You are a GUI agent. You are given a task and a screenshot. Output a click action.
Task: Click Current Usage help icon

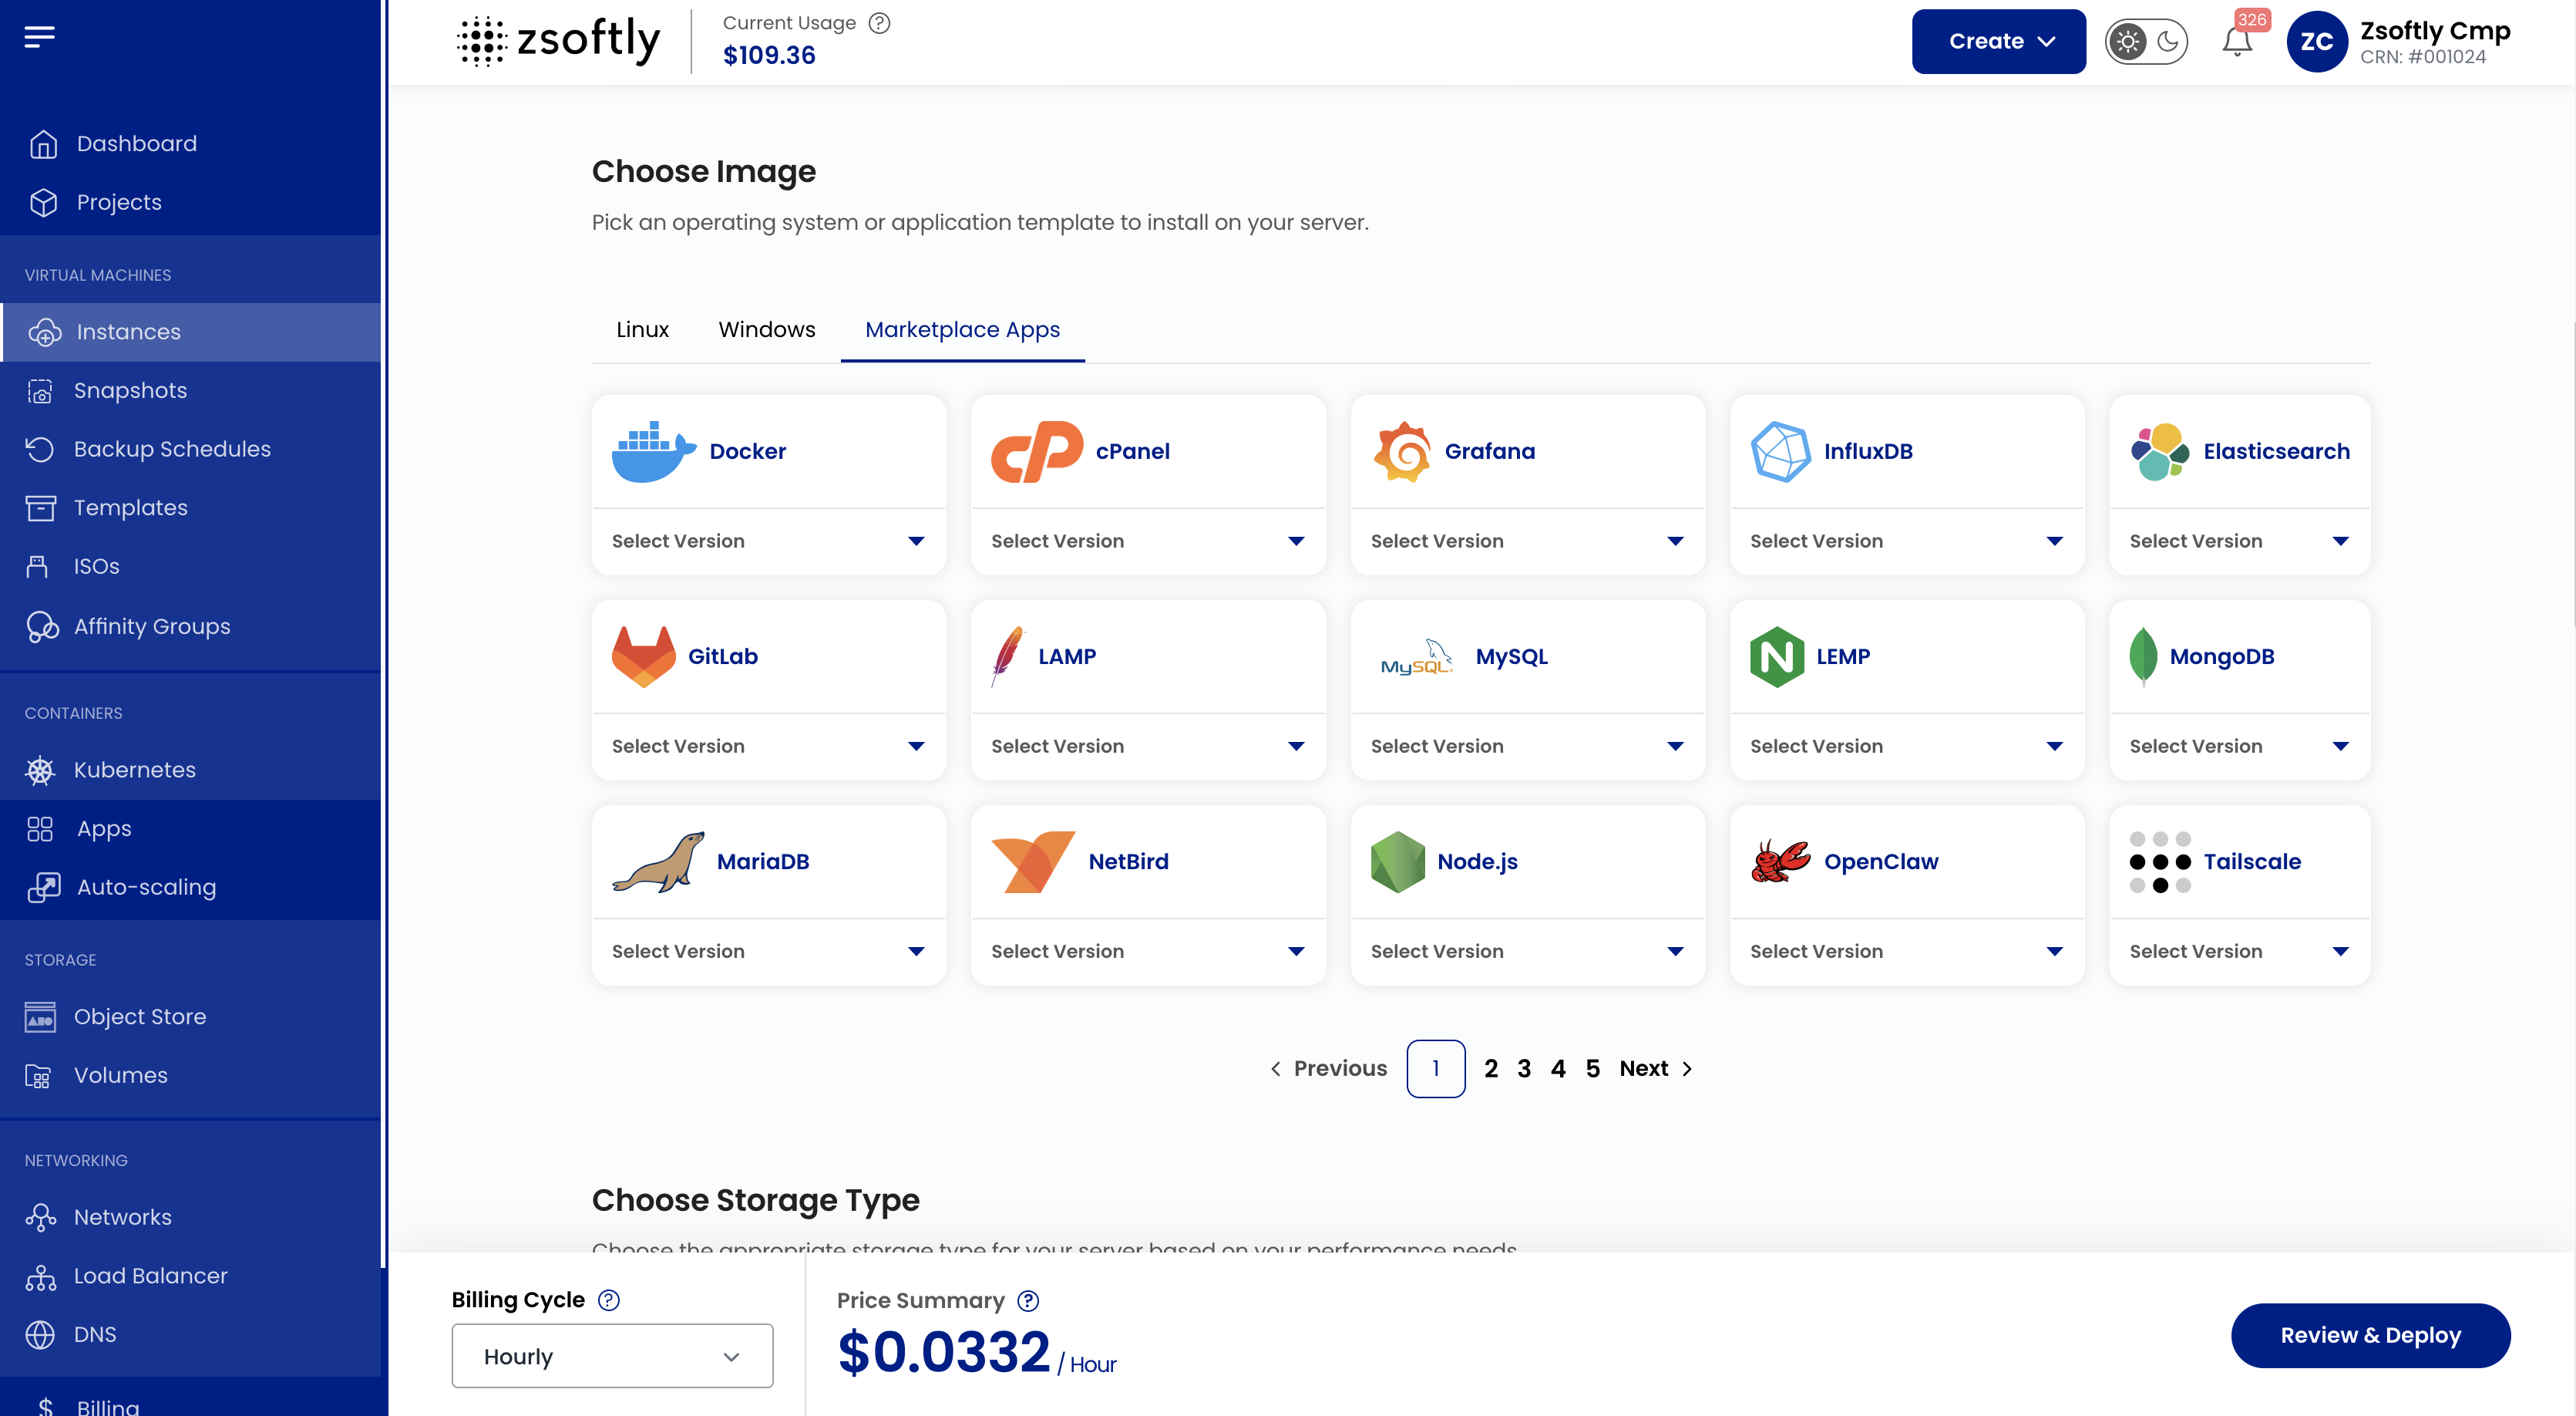pyautogui.click(x=879, y=23)
